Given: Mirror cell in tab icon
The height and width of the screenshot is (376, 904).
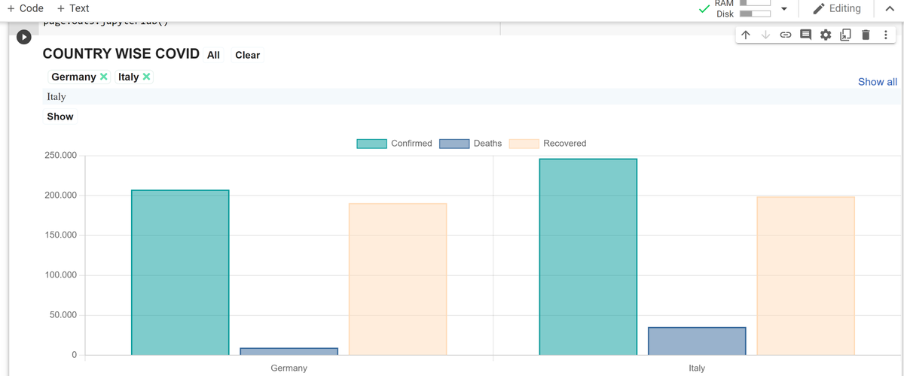Looking at the screenshot, I should coord(845,35).
